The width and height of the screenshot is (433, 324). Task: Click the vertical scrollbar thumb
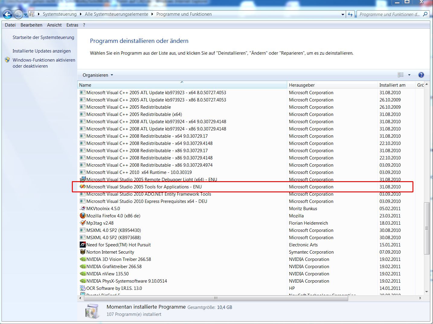427,228
